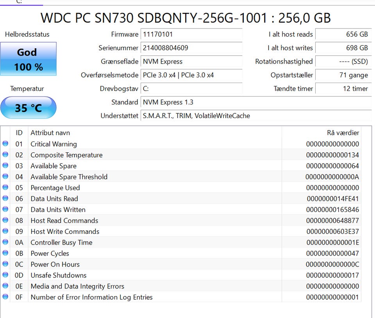Click the ID column header
Screen dimensions: 375x318
coord(19,133)
